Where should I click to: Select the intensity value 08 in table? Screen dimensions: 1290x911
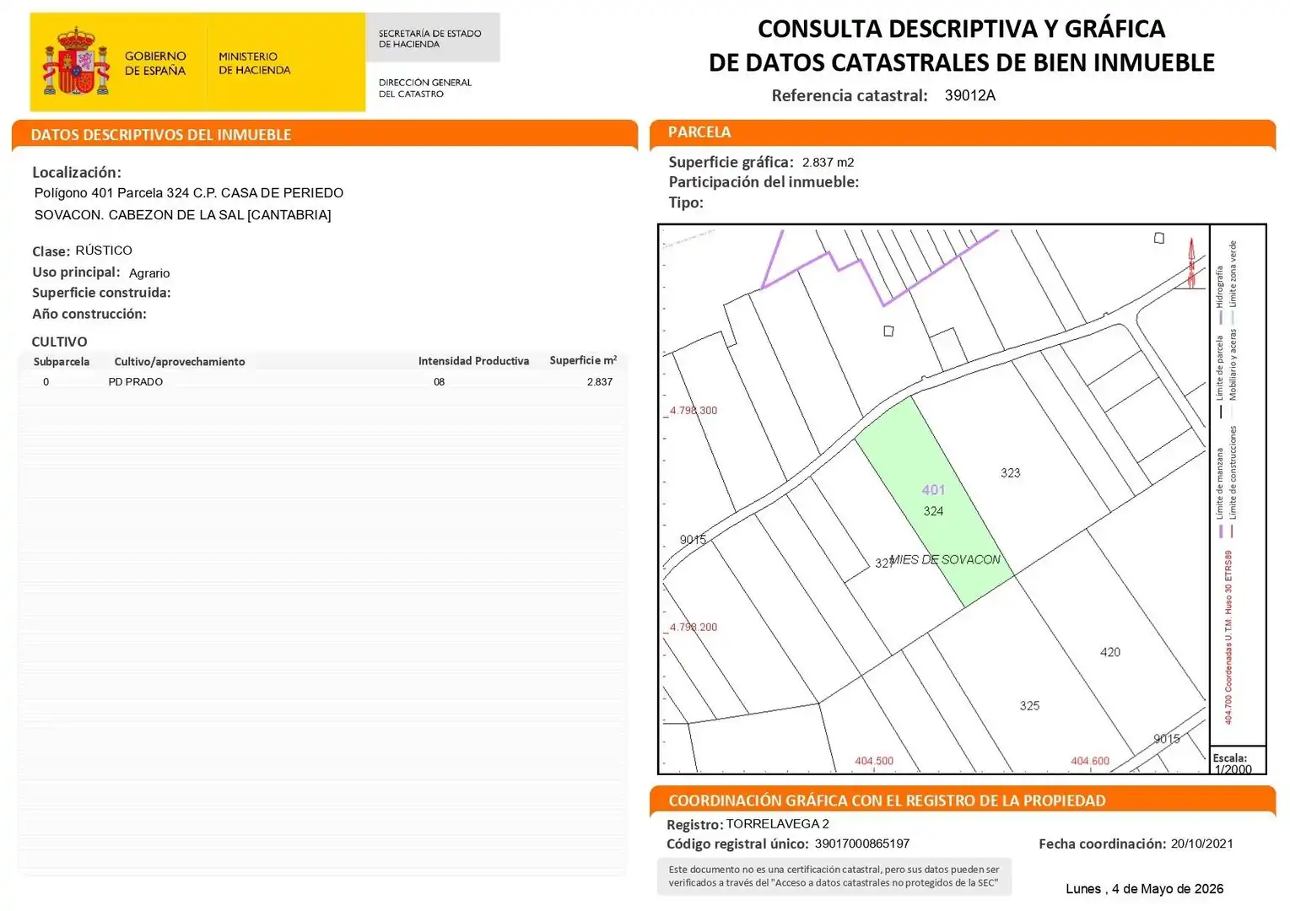[x=440, y=382]
